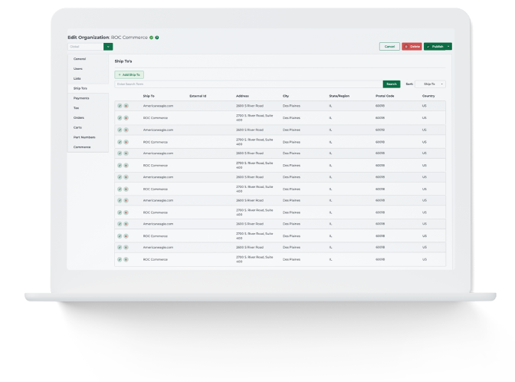Click the delete icon in the second table row

(126, 118)
